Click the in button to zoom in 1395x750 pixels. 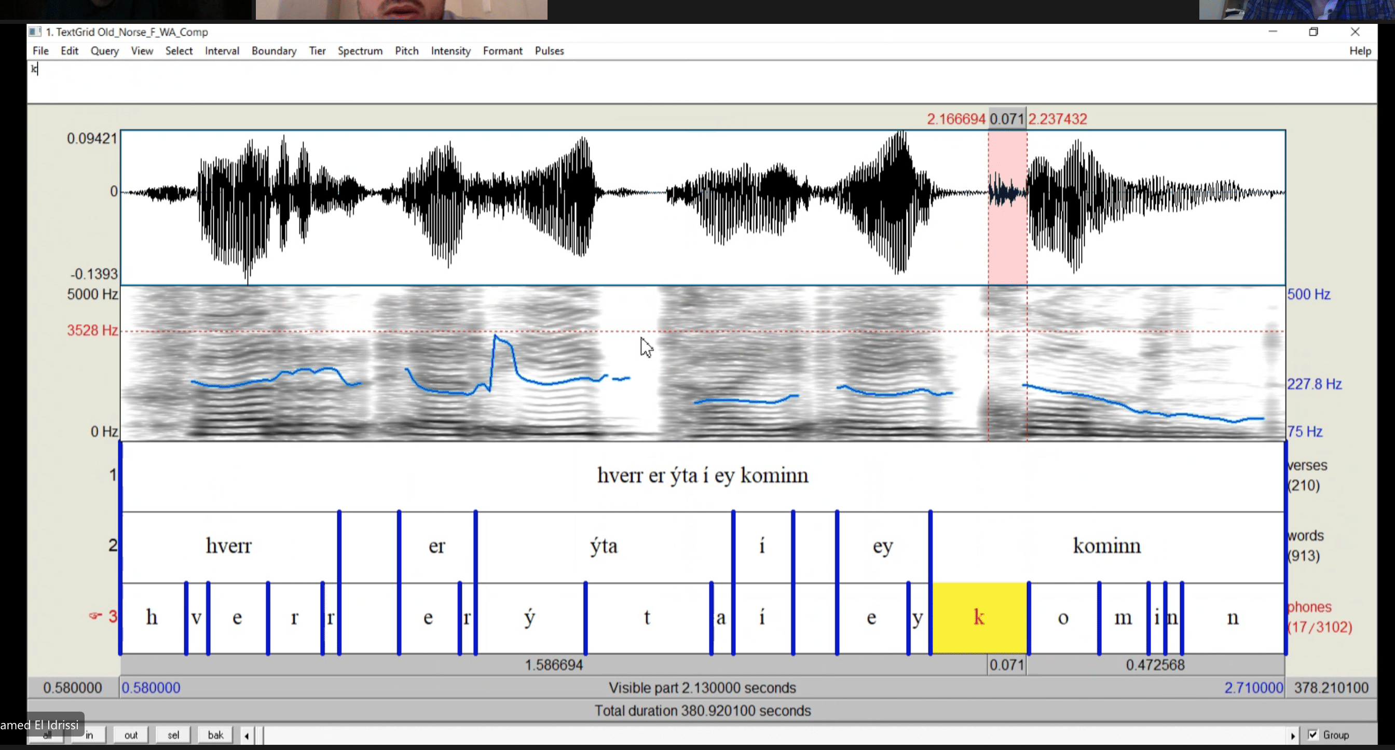[x=89, y=734]
